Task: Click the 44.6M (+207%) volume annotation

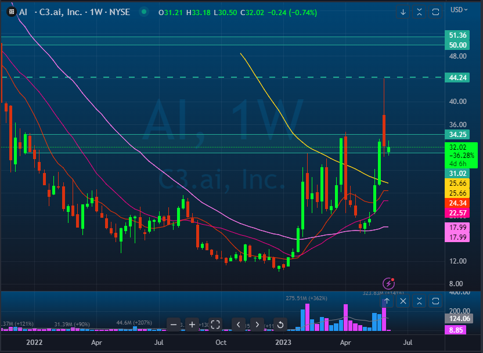Action: pyautogui.click(x=134, y=322)
